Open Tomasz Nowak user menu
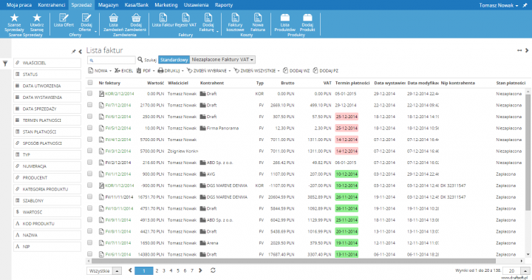Viewport: 532px width, 280px height. pyautogui.click(x=499, y=5)
